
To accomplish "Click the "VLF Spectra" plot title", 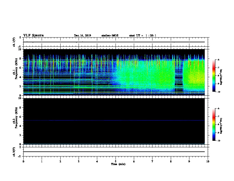I will (33, 35).
